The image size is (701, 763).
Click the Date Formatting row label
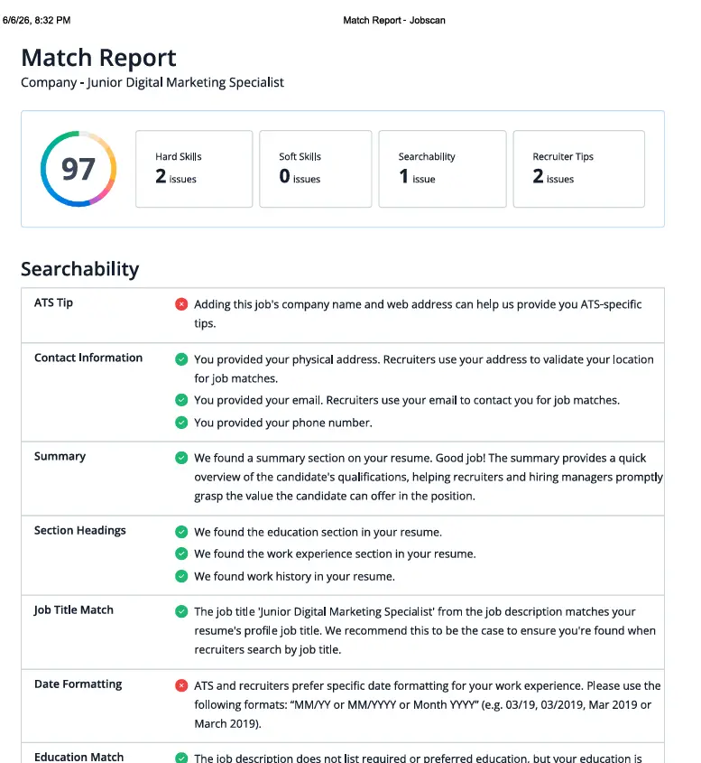pyautogui.click(x=78, y=684)
